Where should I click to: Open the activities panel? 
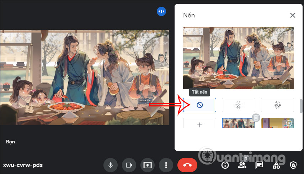tap(276, 165)
